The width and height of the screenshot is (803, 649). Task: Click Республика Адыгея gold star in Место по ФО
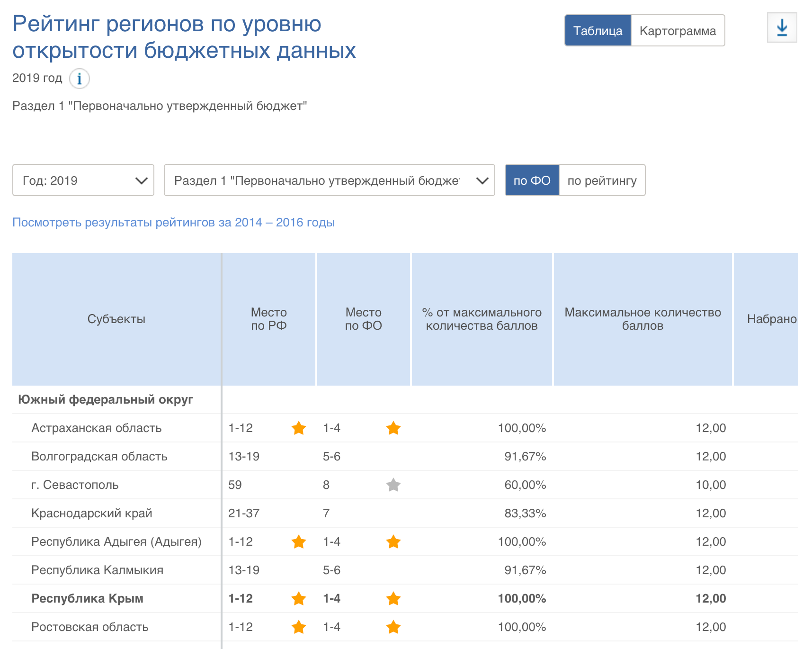[393, 542]
